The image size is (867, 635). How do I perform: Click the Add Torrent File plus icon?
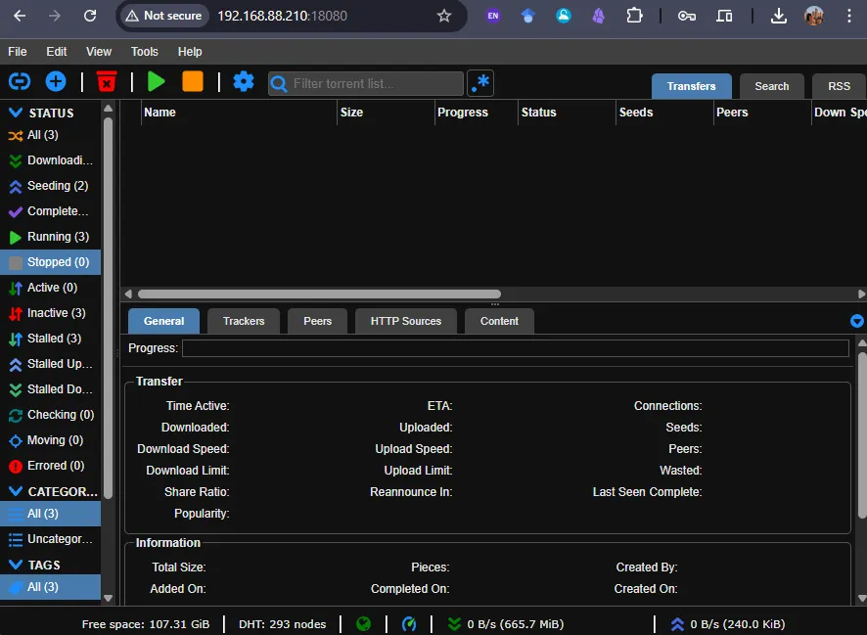56,82
